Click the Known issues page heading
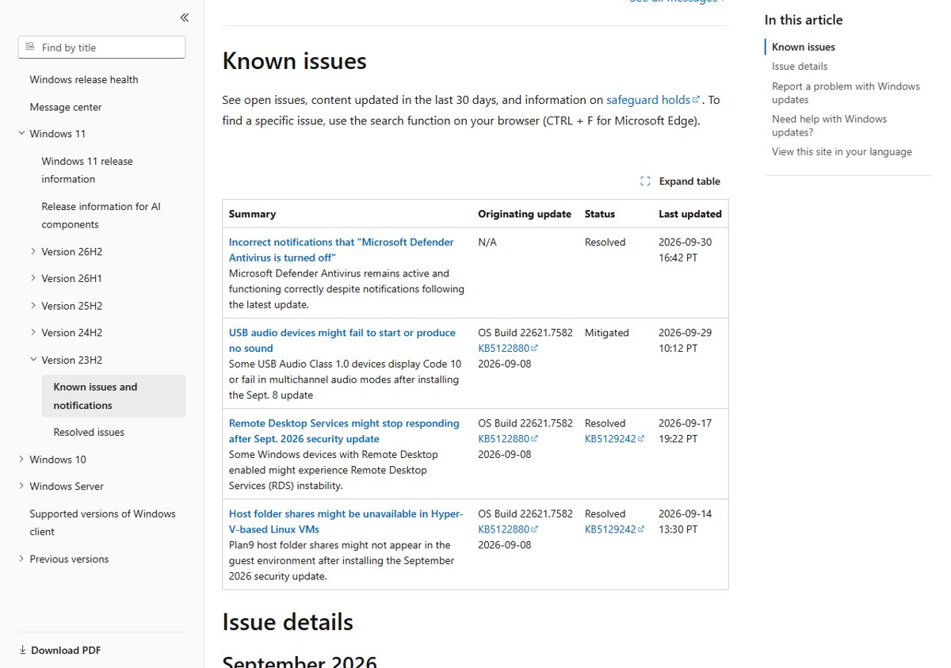The width and height of the screenshot is (951, 668). point(295,61)
